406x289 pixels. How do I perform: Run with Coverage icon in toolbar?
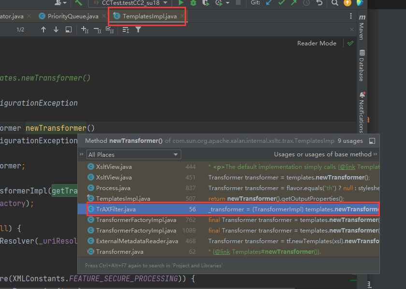(205, 3)
